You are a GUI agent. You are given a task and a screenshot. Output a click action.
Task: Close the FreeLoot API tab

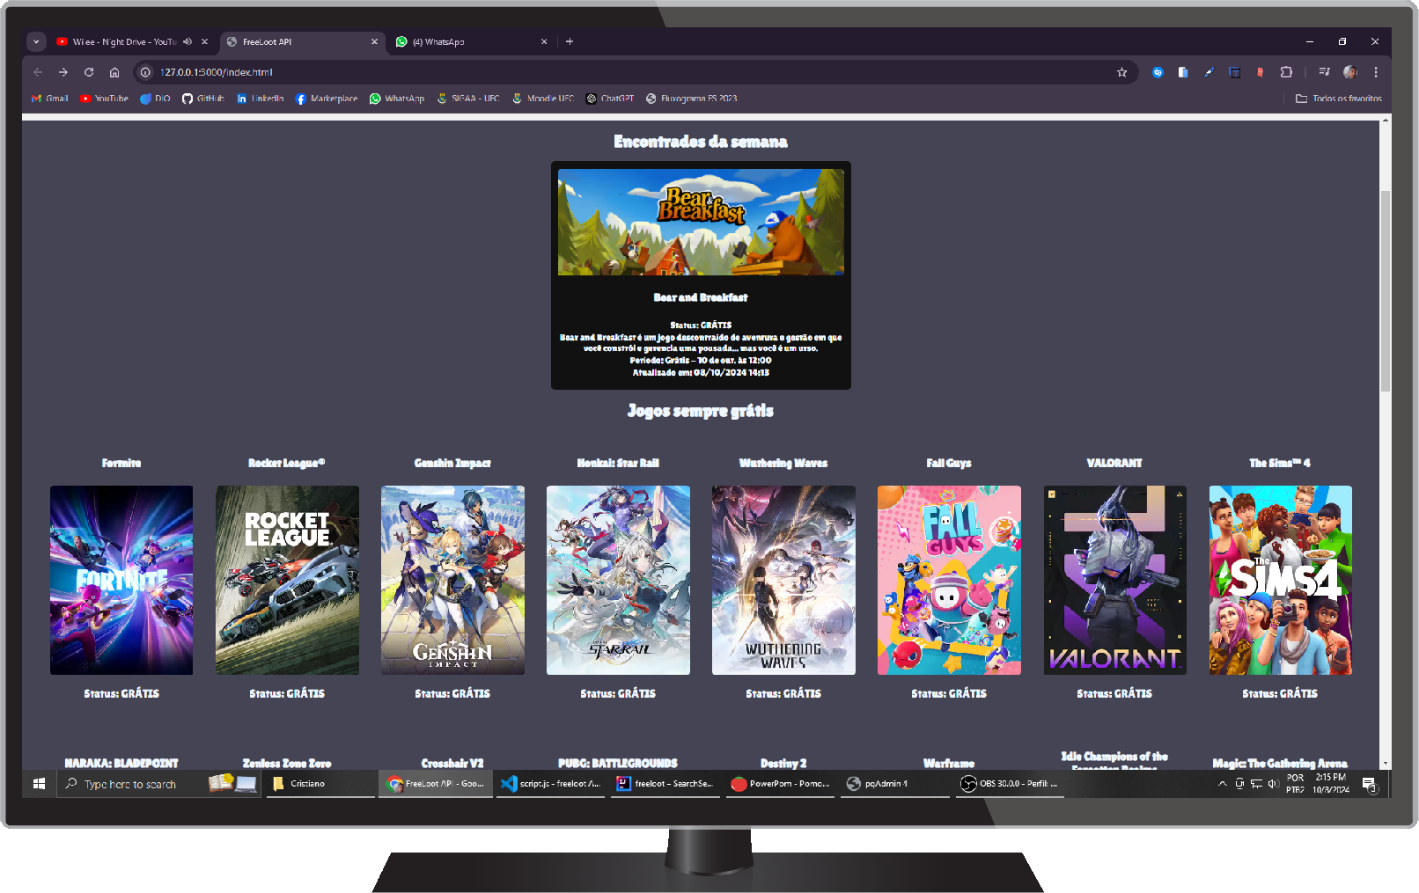[x=374, y=41]
